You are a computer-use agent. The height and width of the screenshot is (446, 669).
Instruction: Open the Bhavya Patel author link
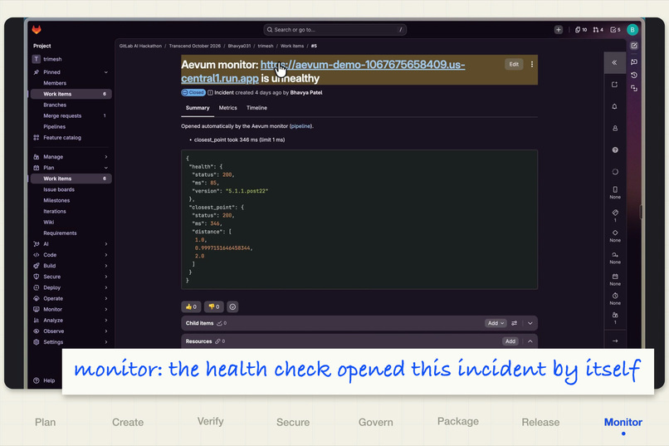point(306,93)
